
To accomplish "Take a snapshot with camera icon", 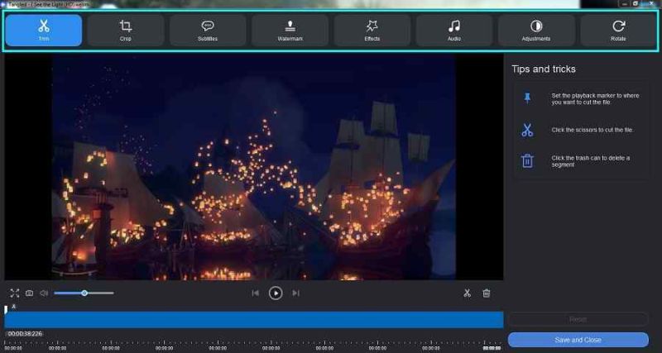I will (29, 293).
